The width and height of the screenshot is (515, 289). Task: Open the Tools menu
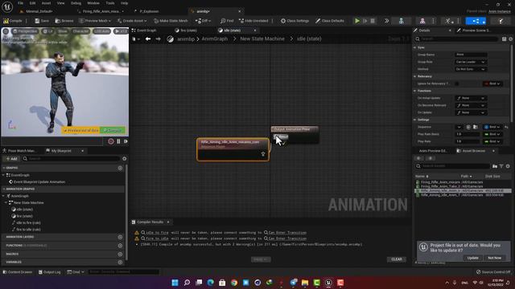[x=110, y=3]
